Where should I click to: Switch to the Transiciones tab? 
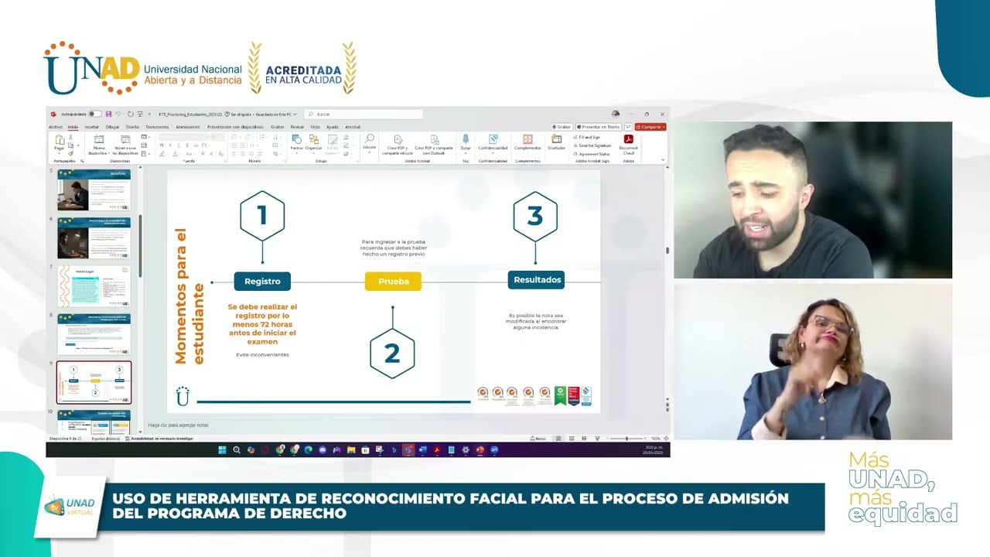point(157,127)
